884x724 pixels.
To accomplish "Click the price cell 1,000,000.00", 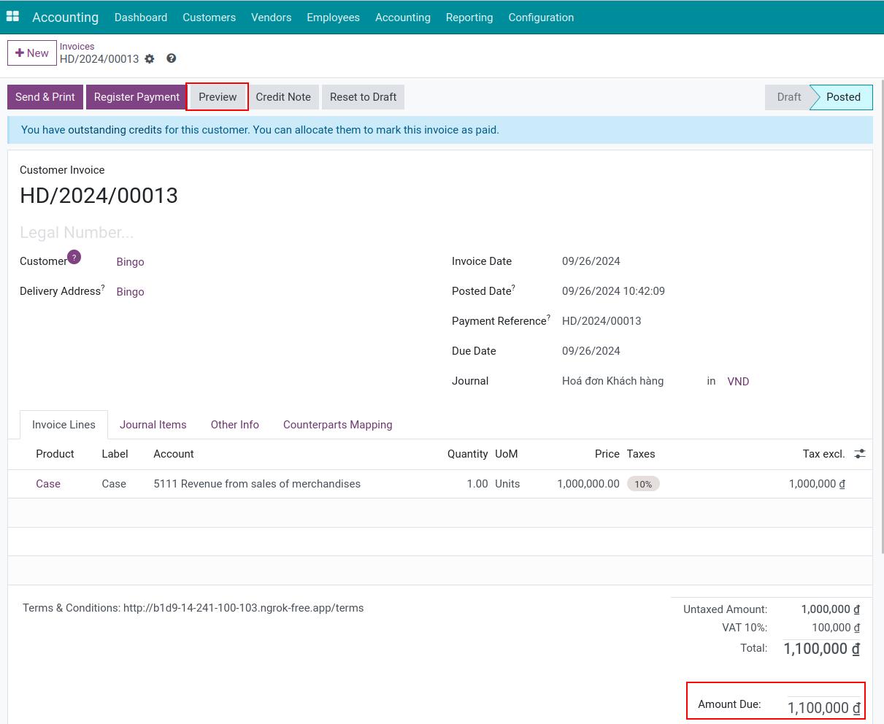I will coord(588,484).
